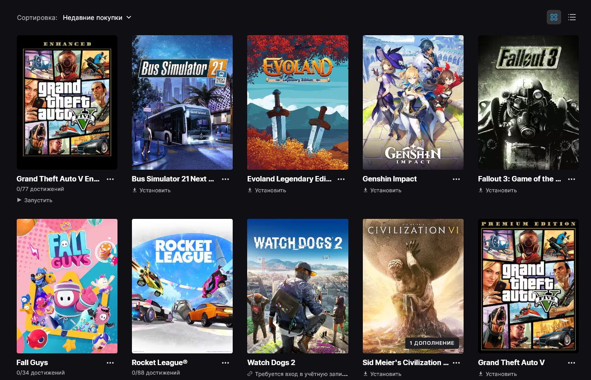Click the Evoland Legendary Edition title text
The image size is (591, 380).
tap(289, 179)
